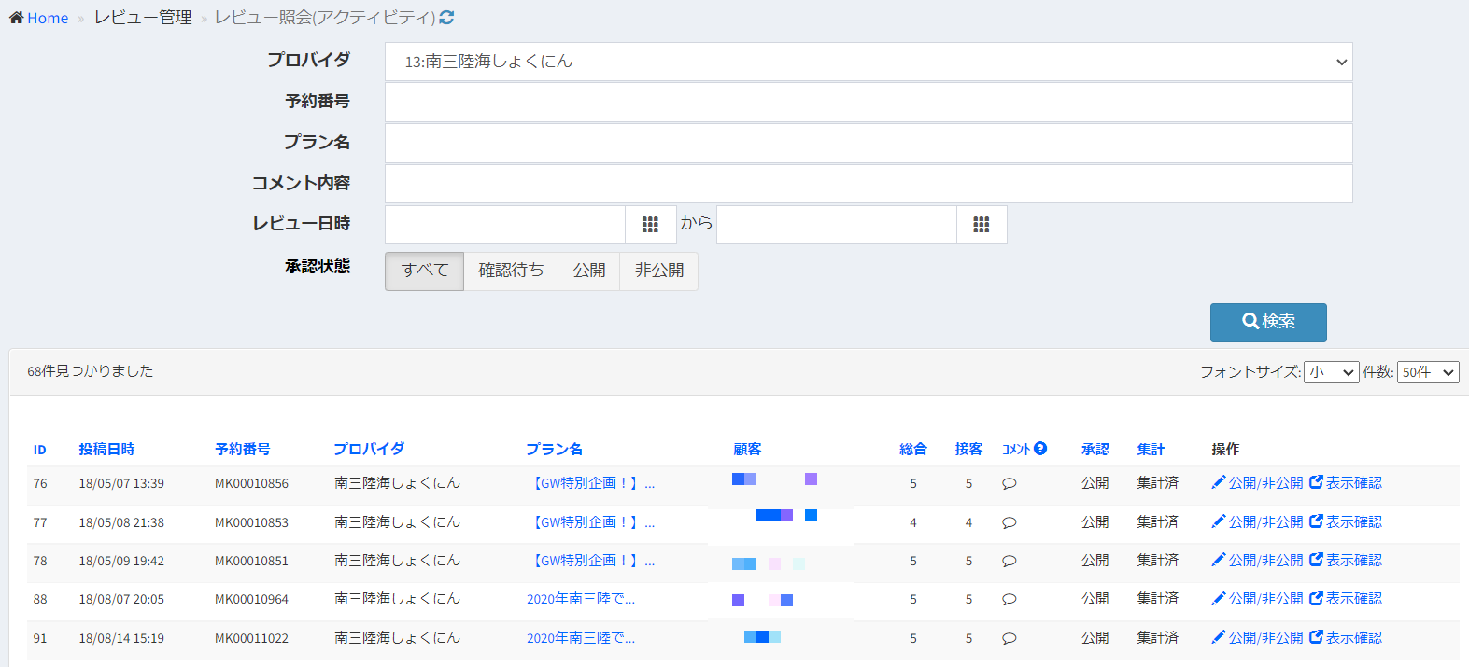
Task: Select the 確認待ち approval status filter
Action: (511, 271)
